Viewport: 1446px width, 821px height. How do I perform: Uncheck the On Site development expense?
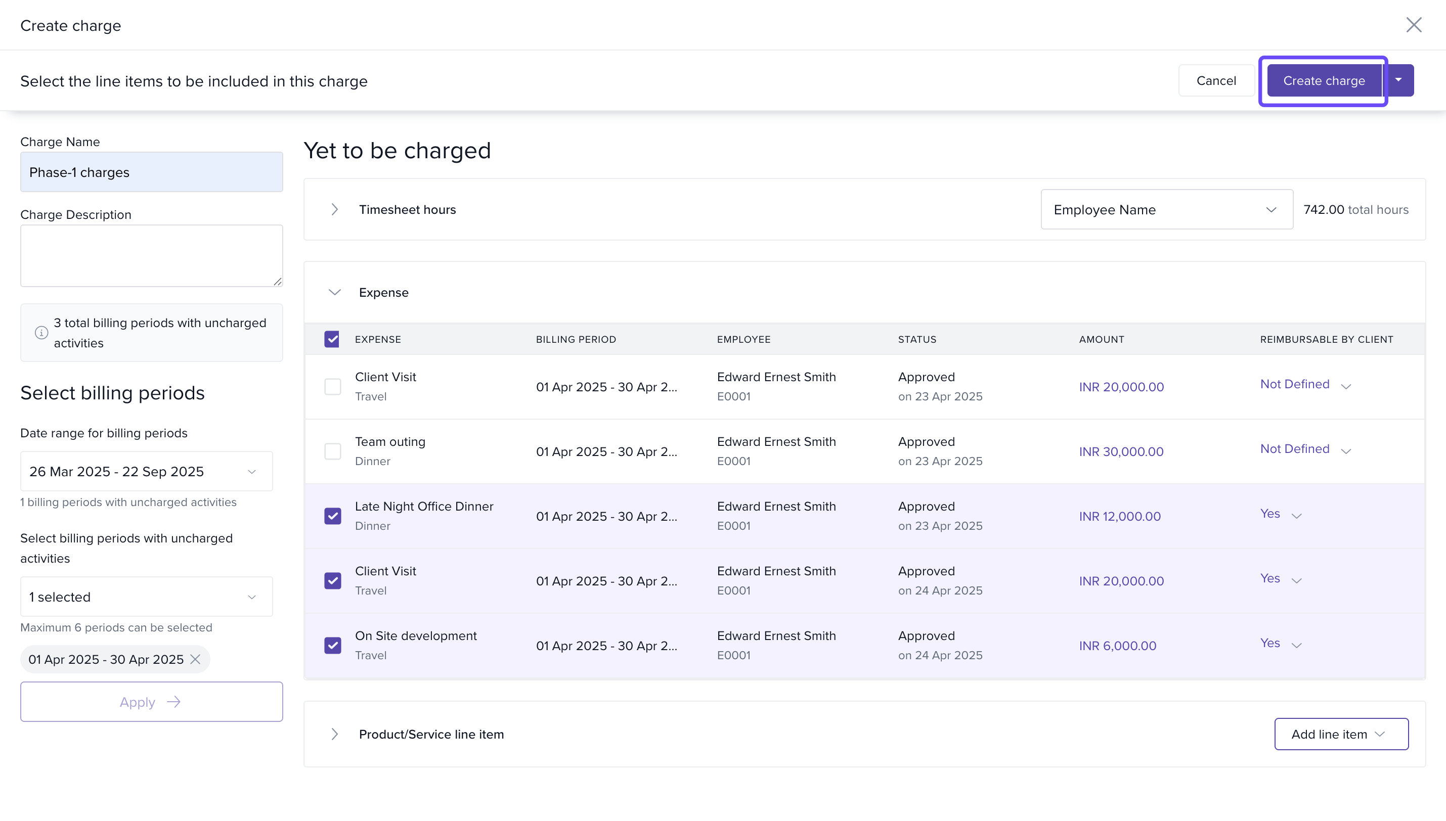332,645
